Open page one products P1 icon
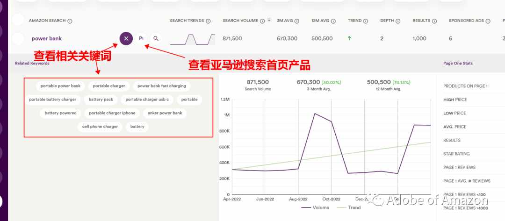This screenshot has width=505, height=221. click(x=141, y=39)
